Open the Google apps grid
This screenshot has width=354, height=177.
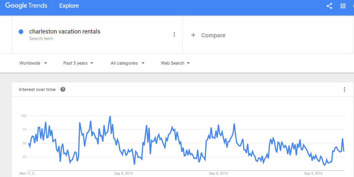[x=343, y=6]
